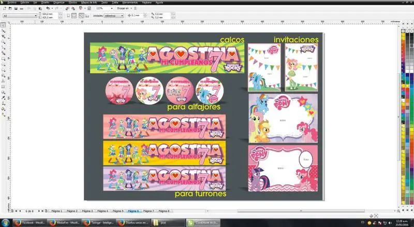Switch to the Página 1 tab
414x227 pixels.
pyautogui.click(x=57, y=211)
